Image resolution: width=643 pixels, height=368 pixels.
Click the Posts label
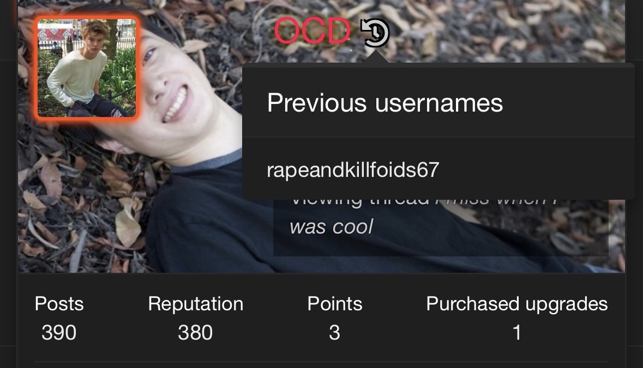tap(59, 304)
